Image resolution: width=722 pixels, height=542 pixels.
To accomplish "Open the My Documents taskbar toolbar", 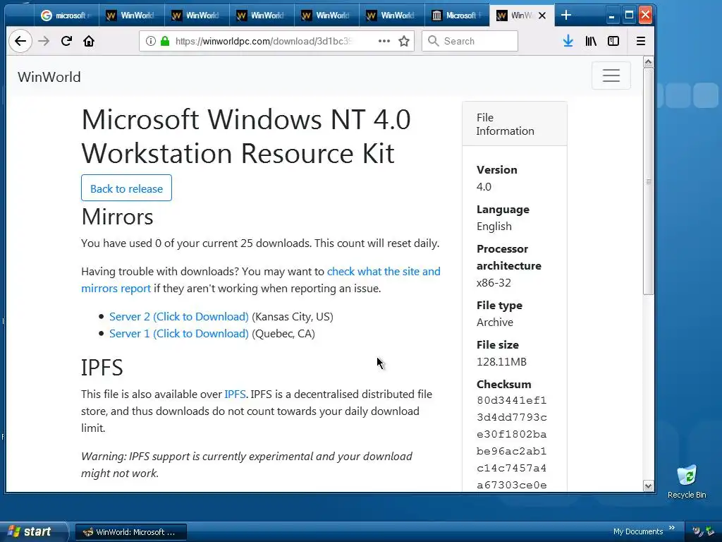I will (637, 531).
